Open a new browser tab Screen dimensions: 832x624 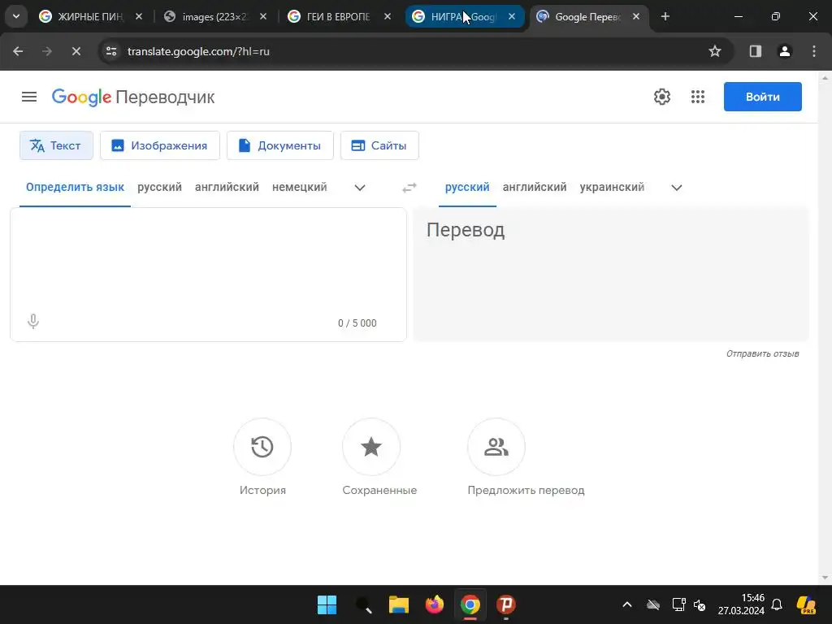click(x=665, y=16)
